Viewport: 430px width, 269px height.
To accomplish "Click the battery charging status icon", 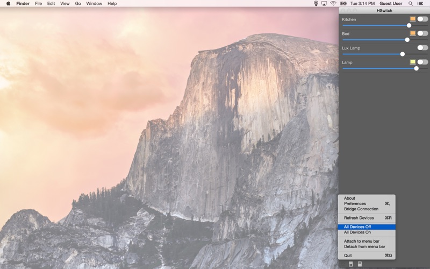I will click(343, 4).
